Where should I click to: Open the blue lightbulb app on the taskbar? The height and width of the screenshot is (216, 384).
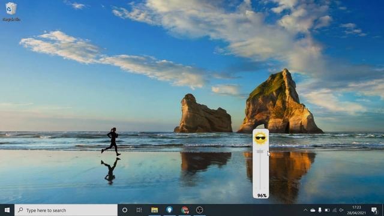(169, 210)
